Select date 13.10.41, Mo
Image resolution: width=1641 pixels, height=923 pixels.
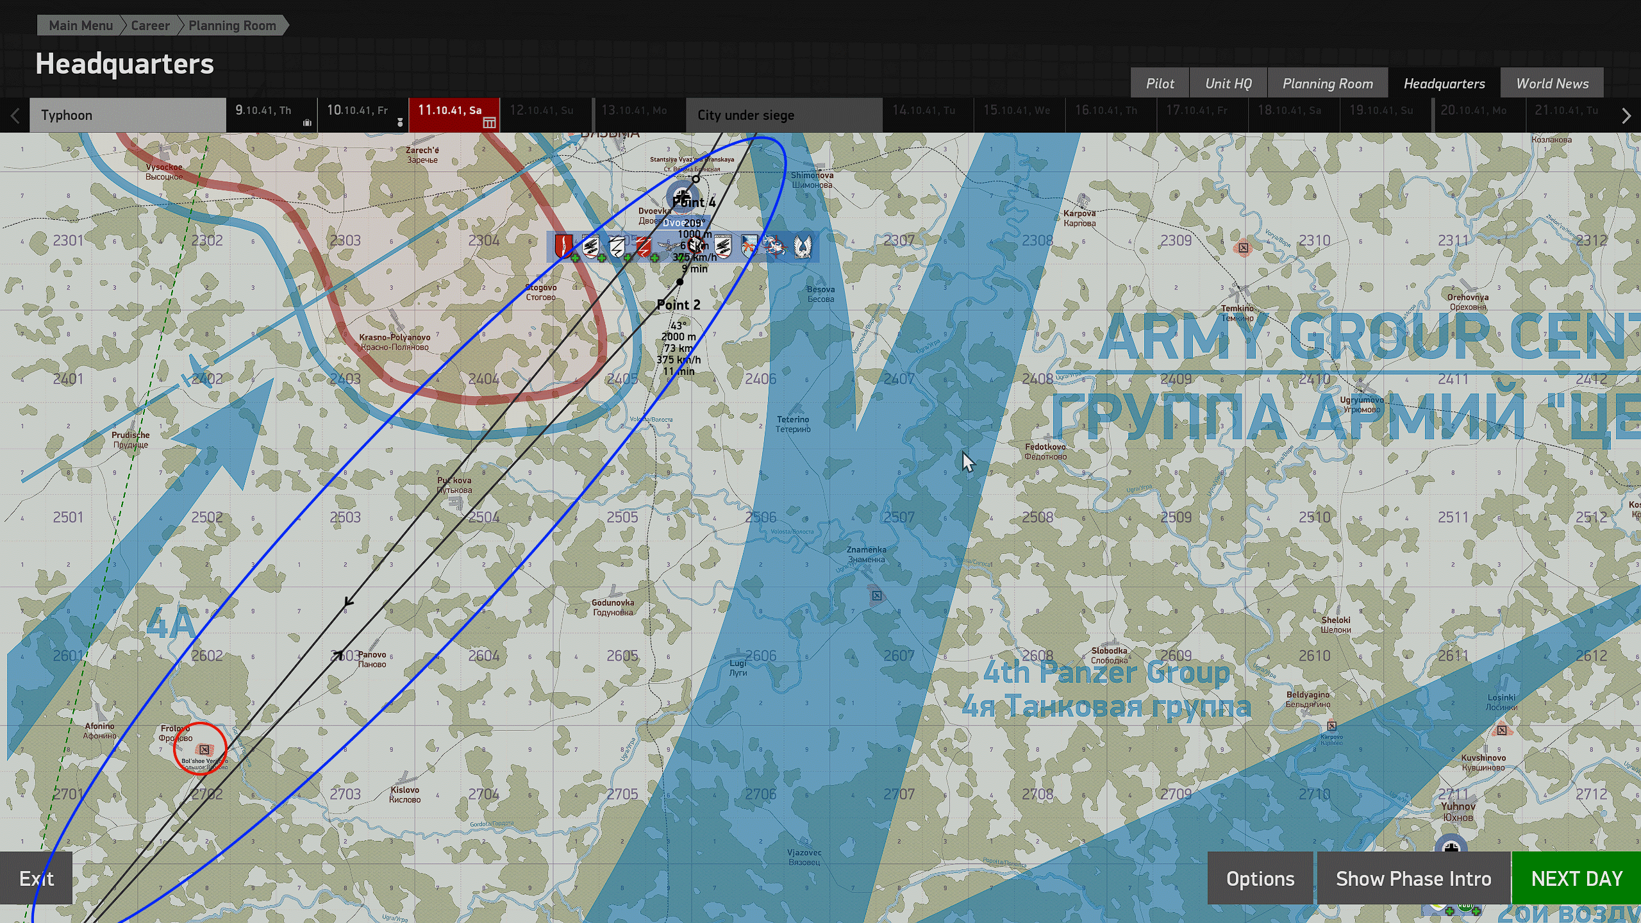tap(639, 115)
